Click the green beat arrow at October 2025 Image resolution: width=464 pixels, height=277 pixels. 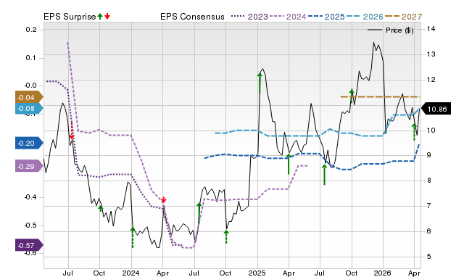pos(352,96)
